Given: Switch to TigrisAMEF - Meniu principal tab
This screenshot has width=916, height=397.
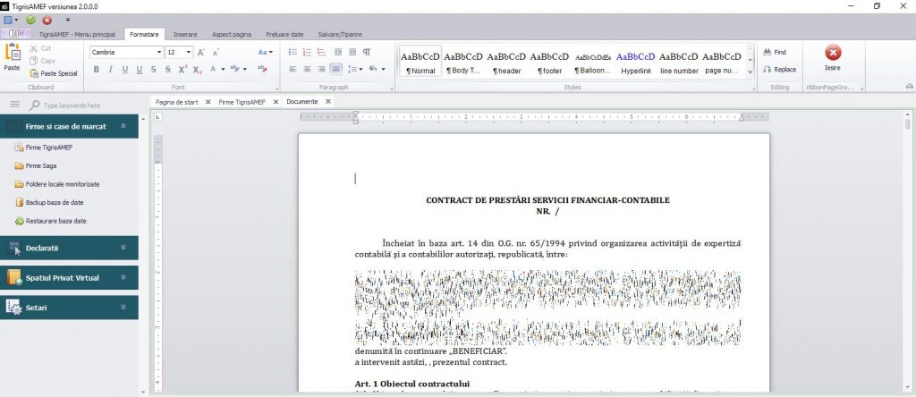Looking at the screenshot, I should [77, 35].
